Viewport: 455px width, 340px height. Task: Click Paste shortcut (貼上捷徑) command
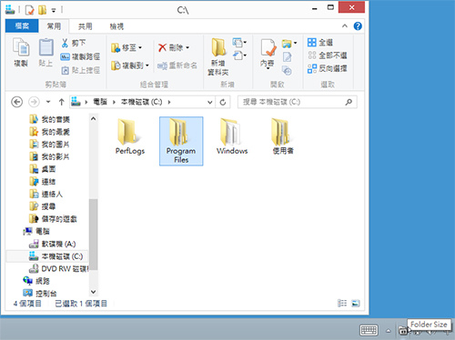click(80, 70)
